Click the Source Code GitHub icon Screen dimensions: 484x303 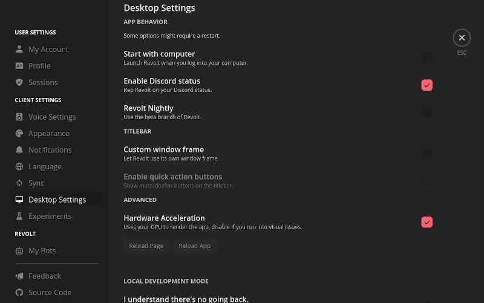click(x=19, y=292)
